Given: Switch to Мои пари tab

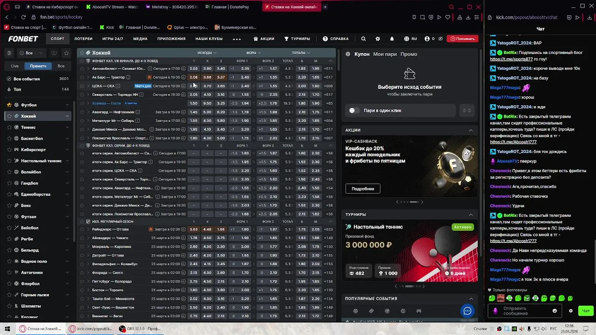Looking at the screenshot, I should pos(385,54).
